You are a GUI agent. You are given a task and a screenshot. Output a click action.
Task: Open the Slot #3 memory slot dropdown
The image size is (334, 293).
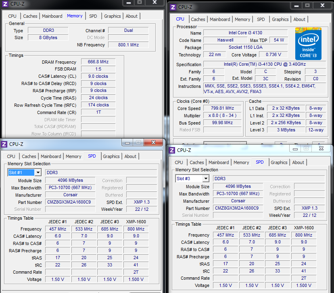[x=206, y=178]
